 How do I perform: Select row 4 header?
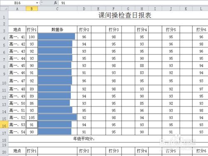click(4, 37)
